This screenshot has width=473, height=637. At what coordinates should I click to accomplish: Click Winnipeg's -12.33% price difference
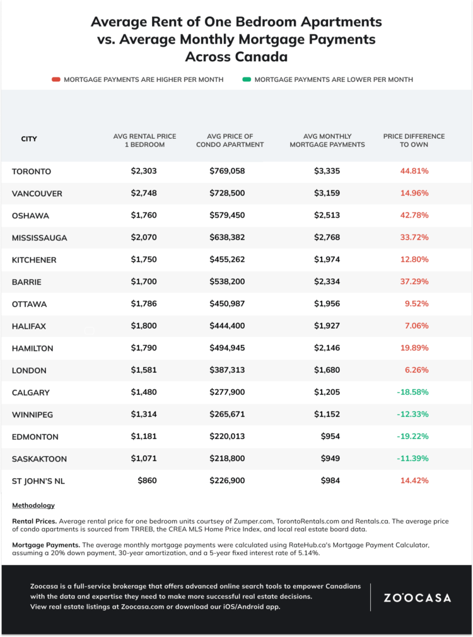(412, 414)
